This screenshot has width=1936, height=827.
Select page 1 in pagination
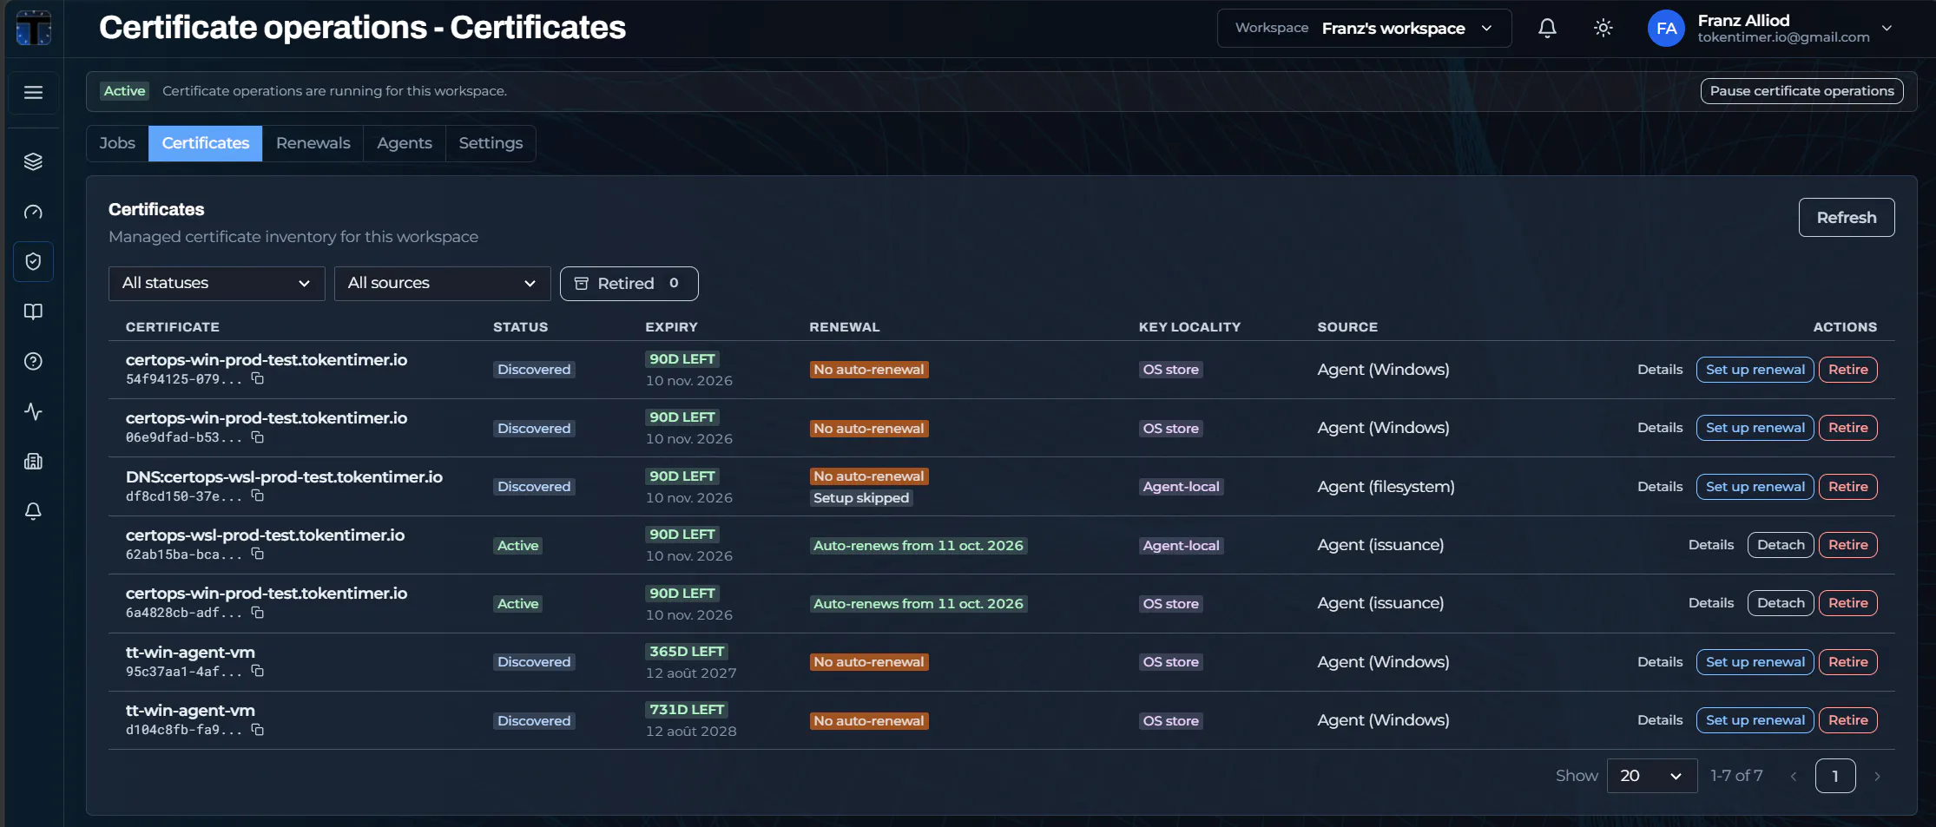[x=1835, y=776]
